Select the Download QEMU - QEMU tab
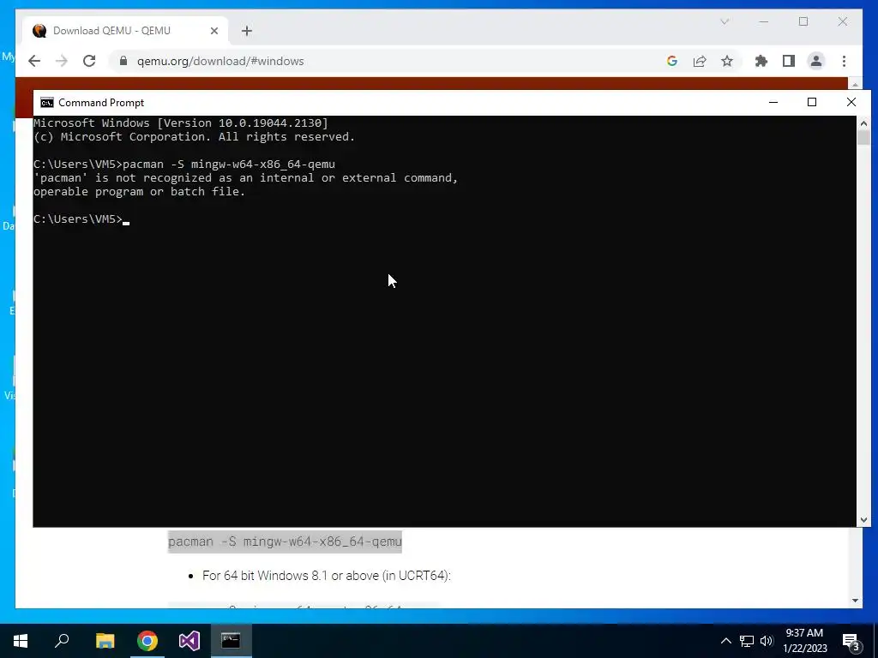878x658 pixels. (125, 31)
